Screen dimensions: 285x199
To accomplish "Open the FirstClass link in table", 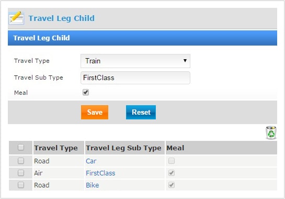I will (100, 173).
